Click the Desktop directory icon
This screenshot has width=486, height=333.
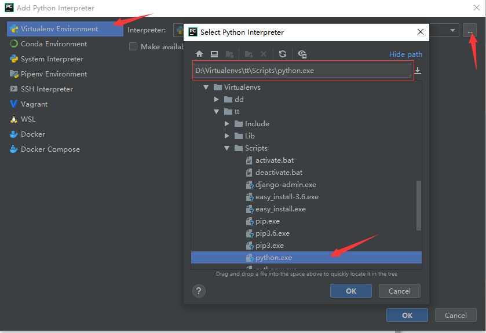pos(214,54)
